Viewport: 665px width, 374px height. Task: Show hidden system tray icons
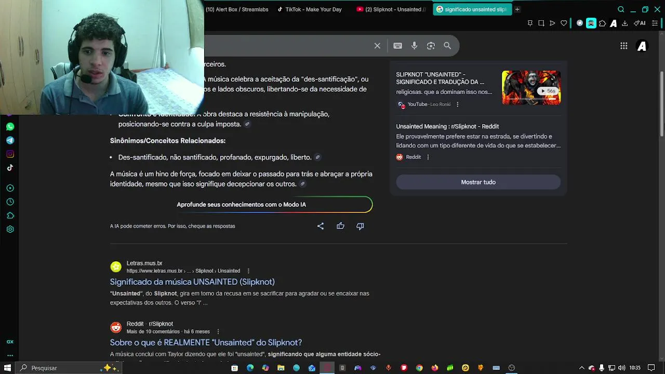(x=581, y=368)
